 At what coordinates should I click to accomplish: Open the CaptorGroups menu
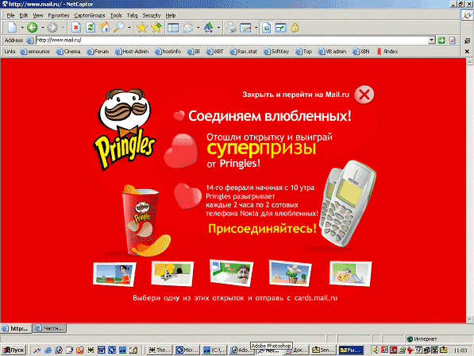[x=90, y=15]
